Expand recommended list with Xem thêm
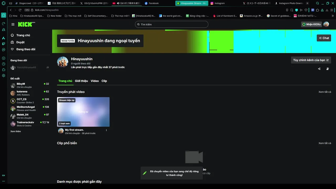Screen dimensions: 336x189 [15, 131]
